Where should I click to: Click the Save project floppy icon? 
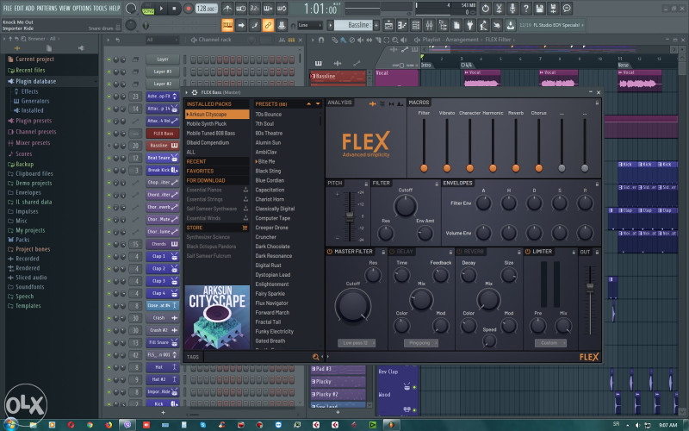tap(540, 9)
